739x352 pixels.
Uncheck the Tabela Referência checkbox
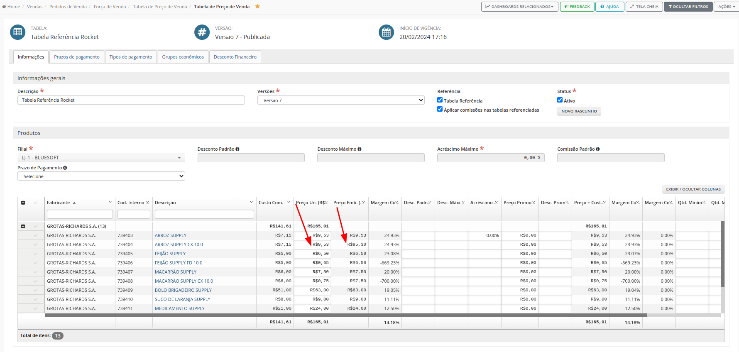440,100
